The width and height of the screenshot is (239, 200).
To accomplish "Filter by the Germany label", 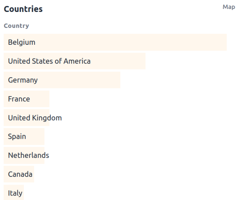I will click(23, 80).
